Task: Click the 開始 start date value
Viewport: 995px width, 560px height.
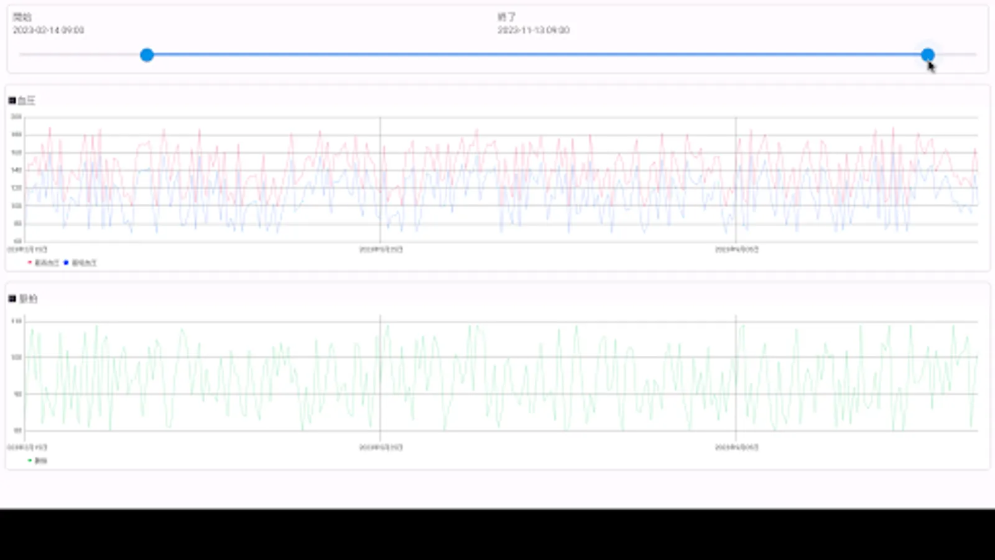Action: pos(49,30)
